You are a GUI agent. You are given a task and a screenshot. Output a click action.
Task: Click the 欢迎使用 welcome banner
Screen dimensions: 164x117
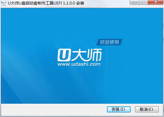tap(109, 42)
